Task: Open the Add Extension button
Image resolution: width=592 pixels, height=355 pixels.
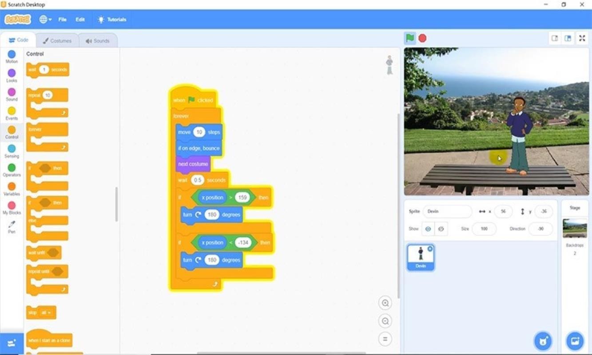Action: click(12, 343)
